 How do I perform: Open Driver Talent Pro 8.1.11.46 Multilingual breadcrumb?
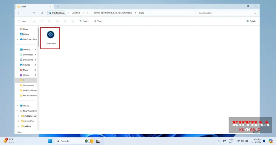113,13
